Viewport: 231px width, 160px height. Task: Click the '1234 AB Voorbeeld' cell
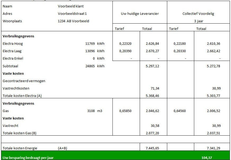point(73,21)
